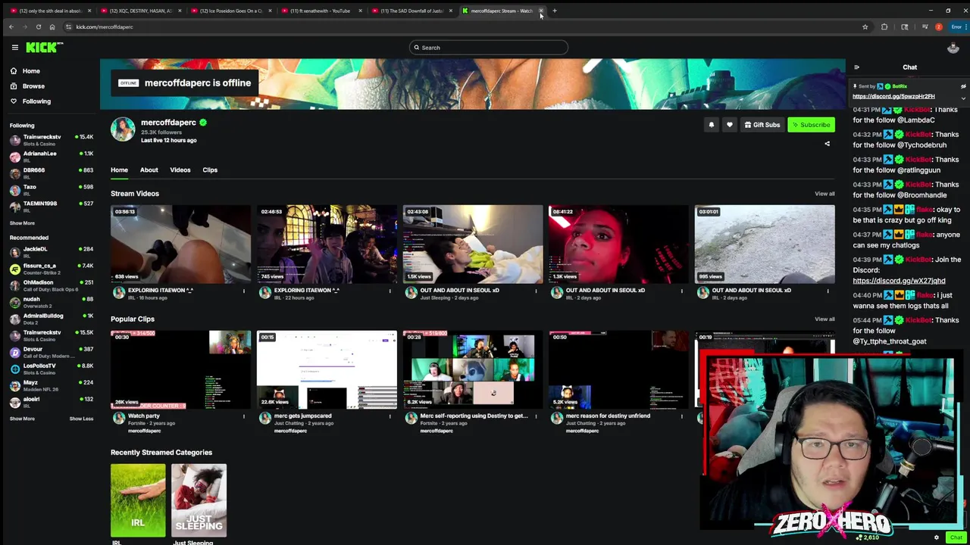This screenshot has width=970, height=545.
Task: Switch to the ft xenathewith YouTube tab
Action: pyautogui.click(x=320, y=11)
